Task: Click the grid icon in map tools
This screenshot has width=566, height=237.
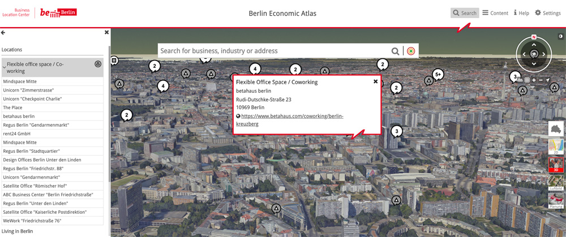Action: (527, 80)
